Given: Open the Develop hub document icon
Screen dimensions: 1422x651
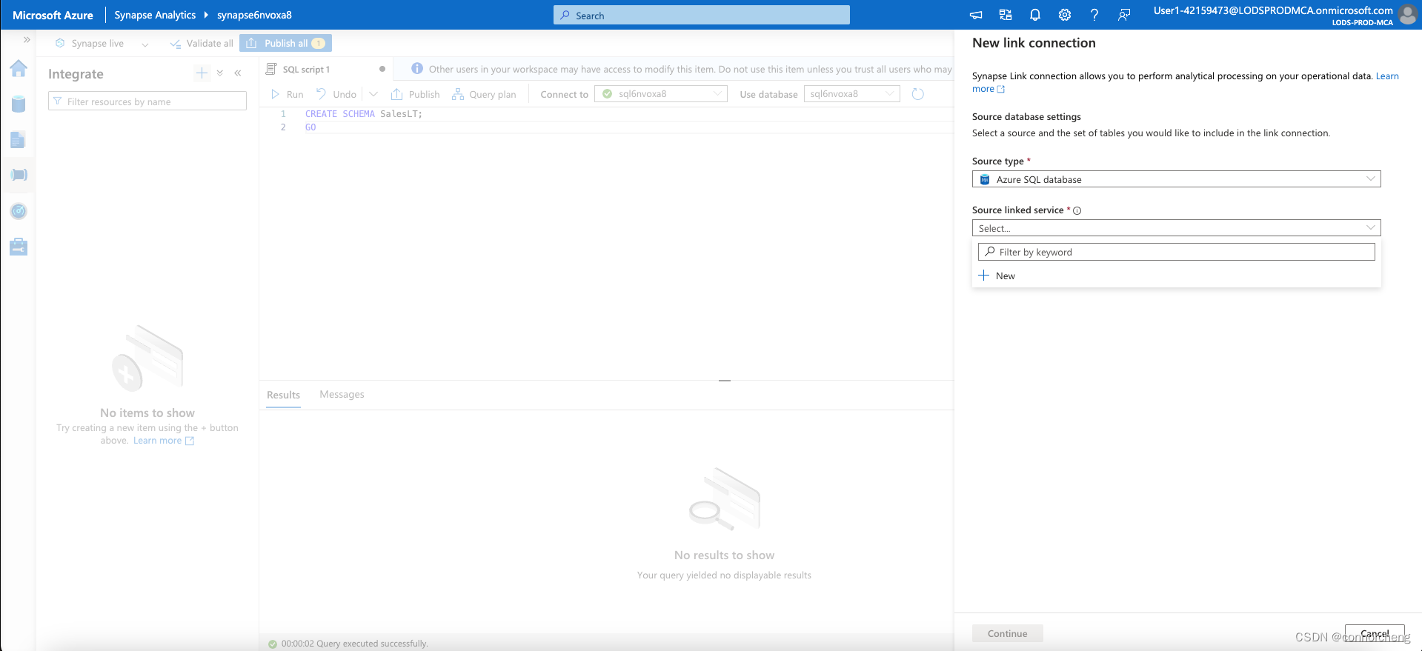Looking at the screenshot, I should (19, 140).
